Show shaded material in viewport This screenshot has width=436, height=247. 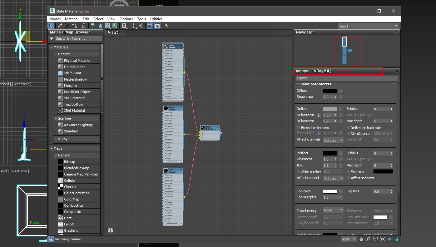[x=107, y=26]
